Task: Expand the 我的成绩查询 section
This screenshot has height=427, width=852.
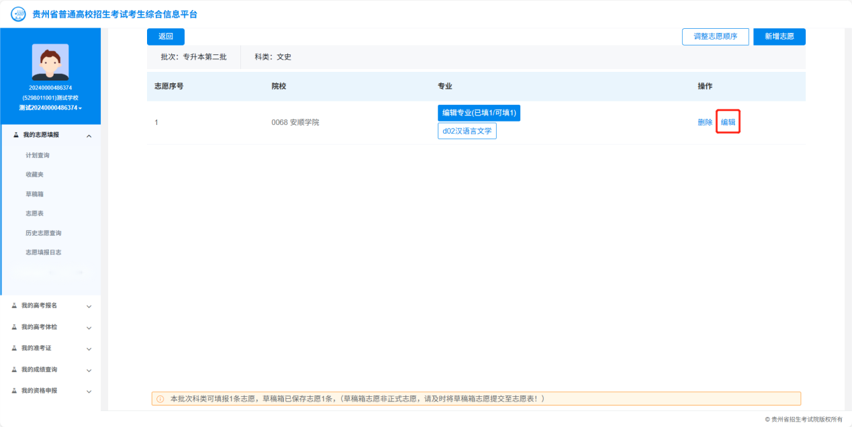Action: point(50,369)
